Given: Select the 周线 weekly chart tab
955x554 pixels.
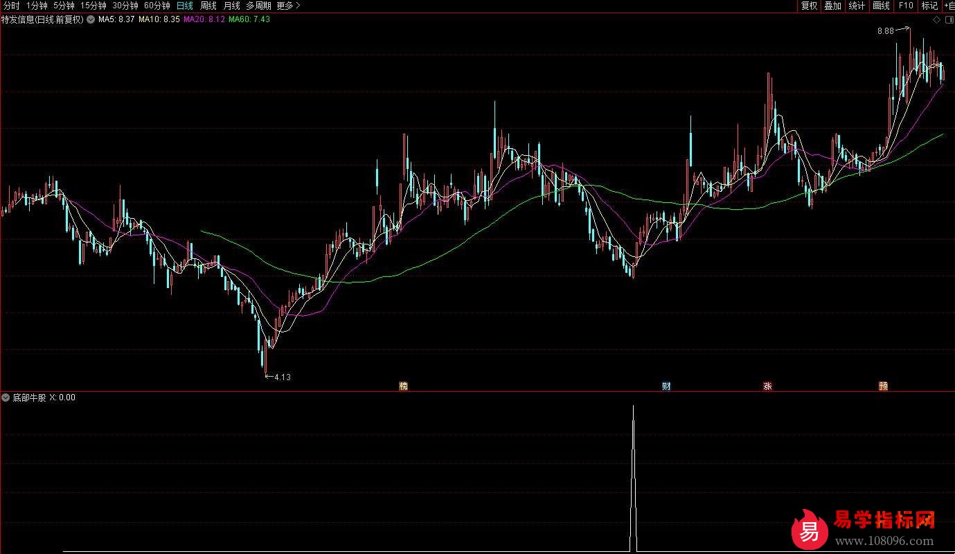Looking at the screenshot, I should (x=208, y=6).
